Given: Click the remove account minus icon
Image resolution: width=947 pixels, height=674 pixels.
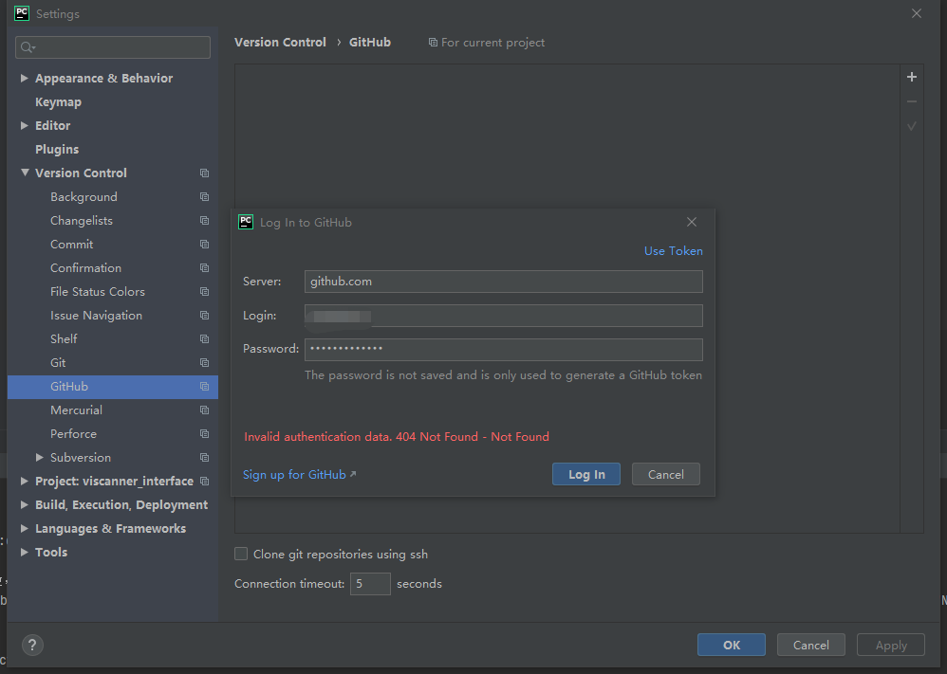Looking at the screenshot, I should pyautogui.click(x=911, y=101).
